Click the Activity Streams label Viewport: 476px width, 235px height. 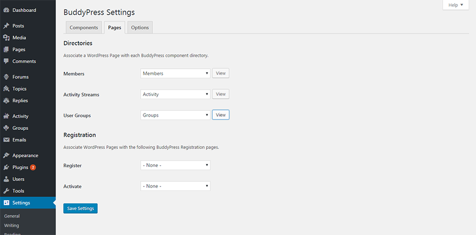(81, 95)
